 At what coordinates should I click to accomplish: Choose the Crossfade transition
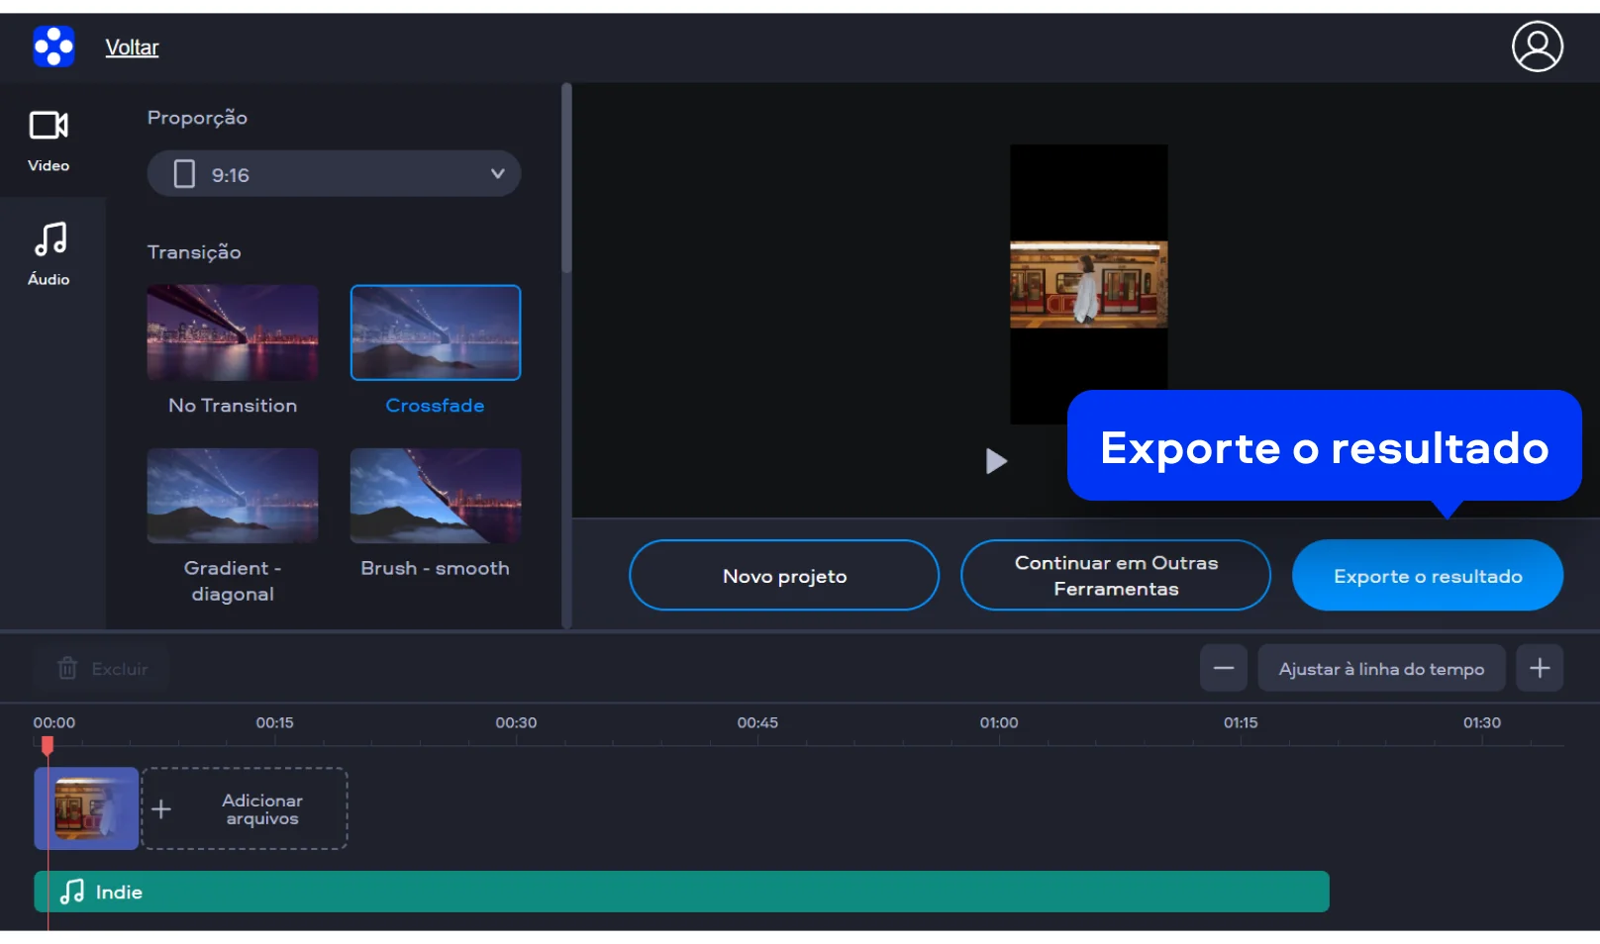(x=435, y=333)
